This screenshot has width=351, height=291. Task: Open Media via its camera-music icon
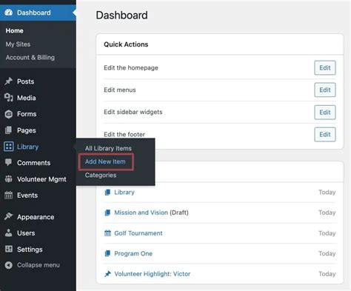click(x=9, y=98)
